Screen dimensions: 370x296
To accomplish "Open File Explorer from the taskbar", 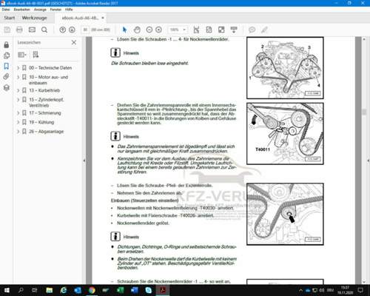I will point(50,290).
